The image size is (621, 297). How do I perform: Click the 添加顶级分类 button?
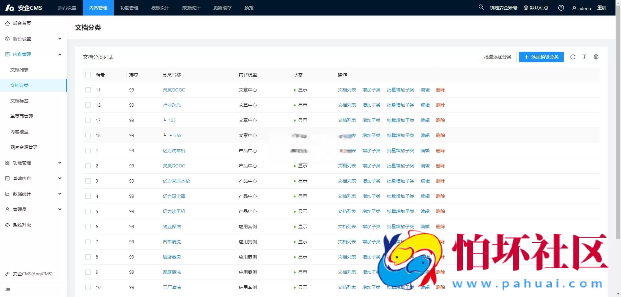coord(541,57)
